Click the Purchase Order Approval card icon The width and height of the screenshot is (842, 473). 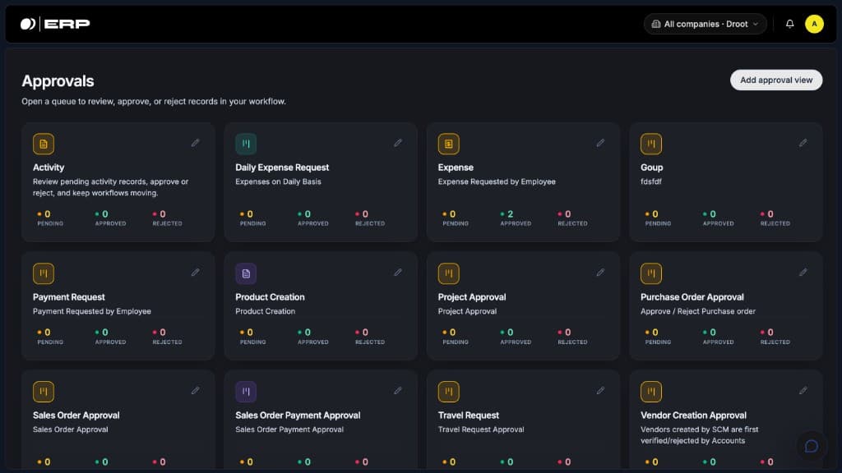coord(651,273)
